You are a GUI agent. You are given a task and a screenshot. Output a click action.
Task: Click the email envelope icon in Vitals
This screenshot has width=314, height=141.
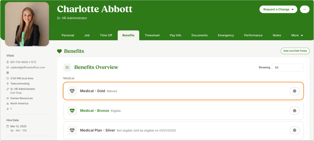[x=8, y=67]
